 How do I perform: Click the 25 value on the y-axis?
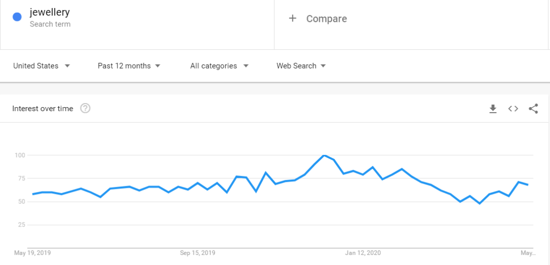(x=21, y=225)
